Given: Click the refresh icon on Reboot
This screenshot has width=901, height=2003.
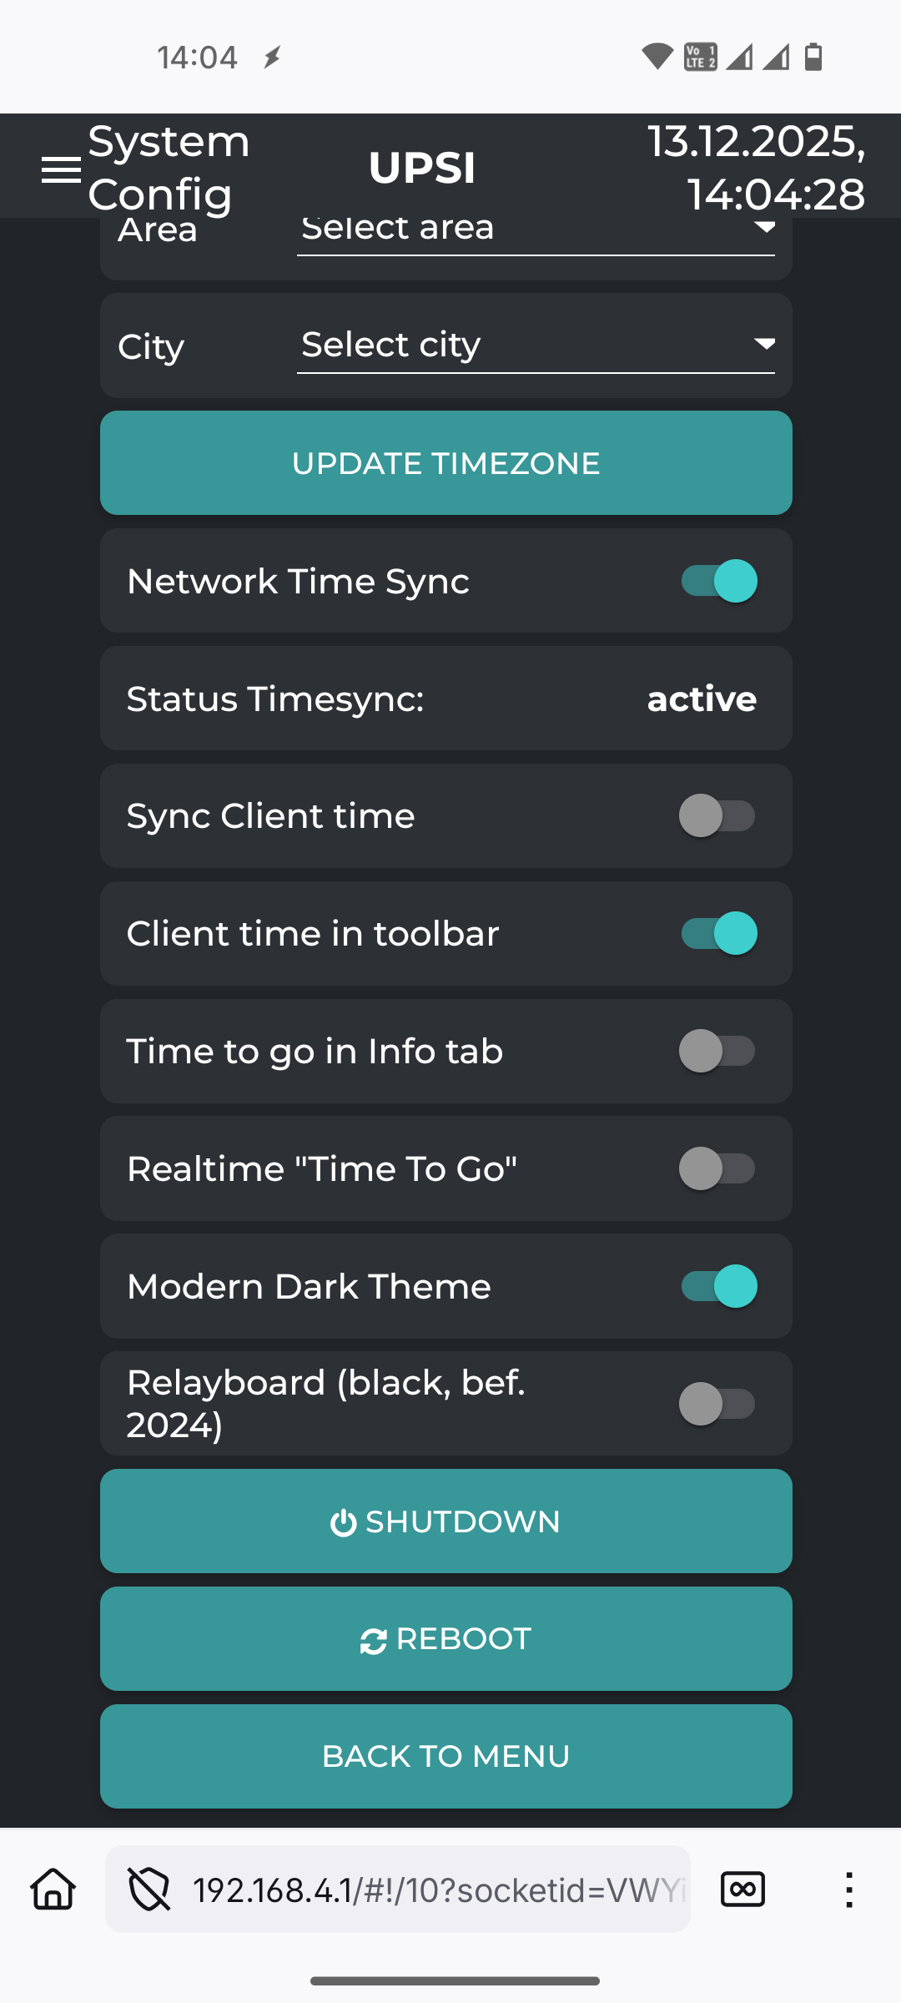Looking at the screenshot, I should click(x=373, y=1641).
